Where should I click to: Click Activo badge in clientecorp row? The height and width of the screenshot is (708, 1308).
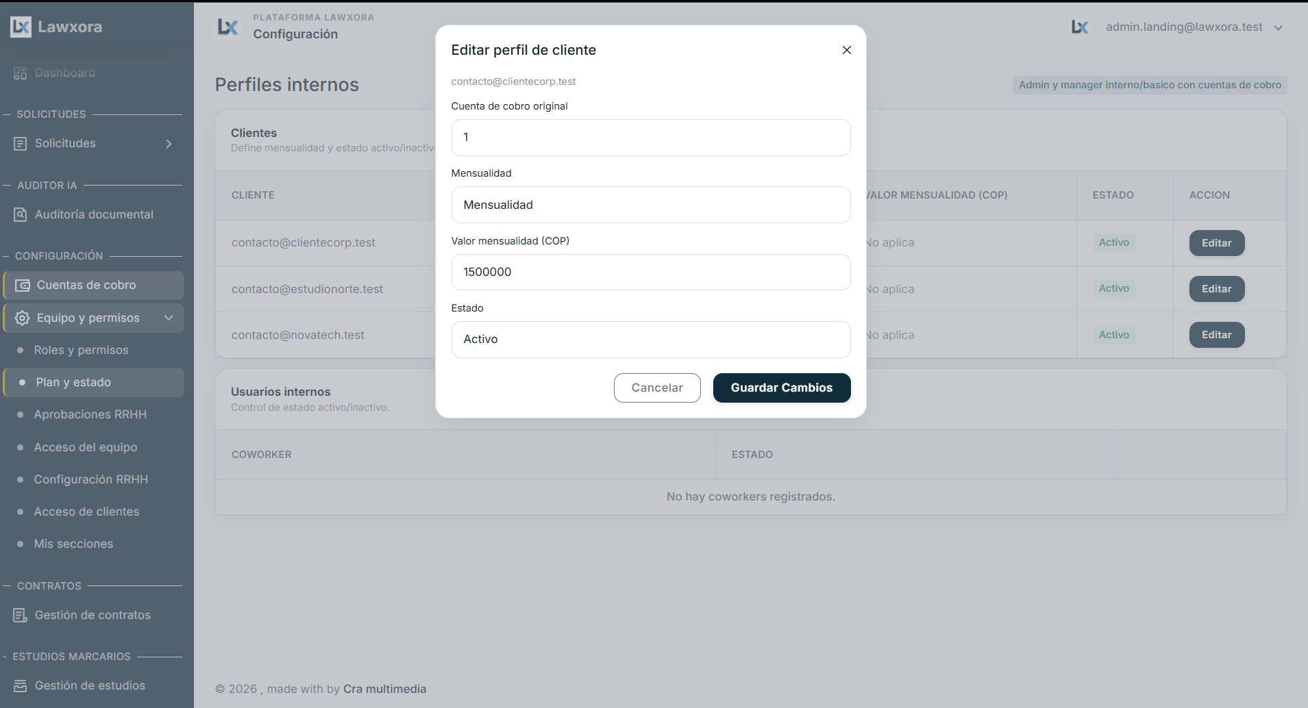click(x=1113, y=243)
